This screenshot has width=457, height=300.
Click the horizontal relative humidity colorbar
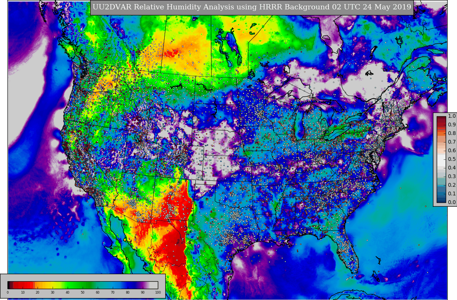(83, 285)
